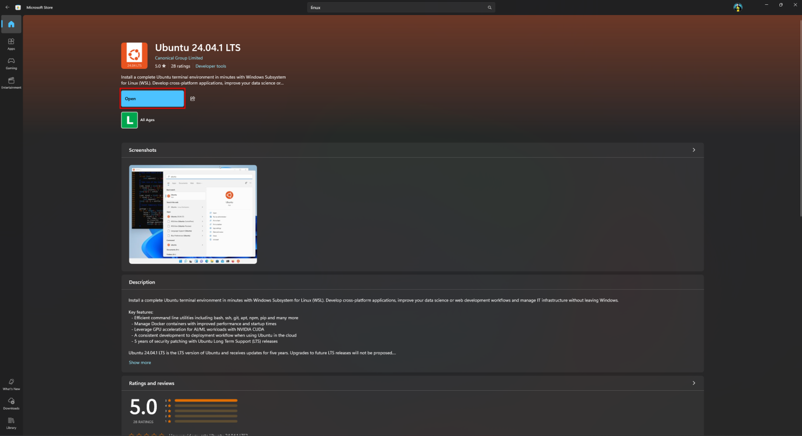Viewport: 802px width, 436px height.
Task: Click the 4-star rating bar
Action: (x=206, y=405)
